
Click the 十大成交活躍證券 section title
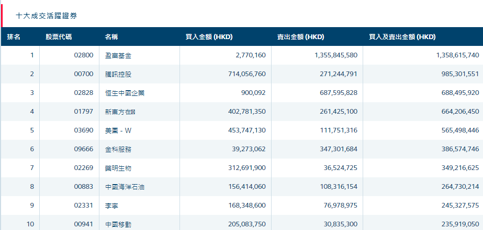[x=46, y=16]
